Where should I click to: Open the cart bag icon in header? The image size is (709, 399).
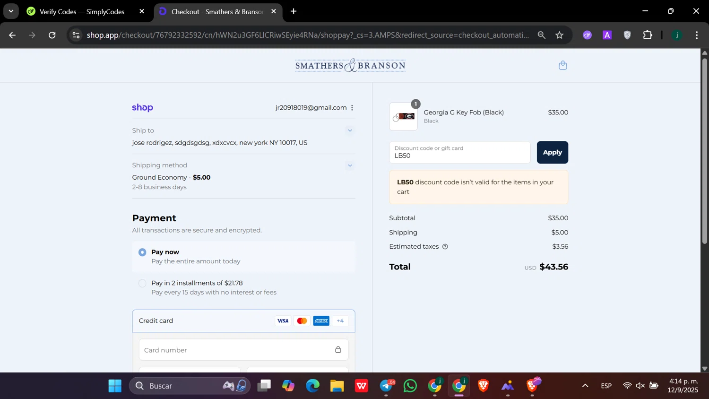[x=562, y=65]
